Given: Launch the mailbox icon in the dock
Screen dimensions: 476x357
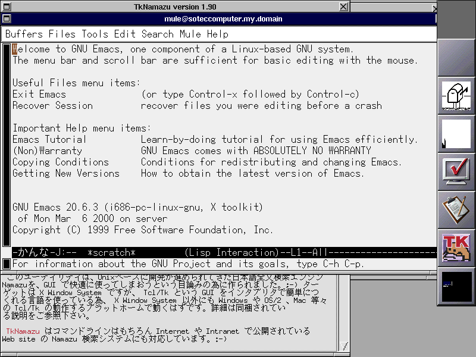Looking at the screenshot, I should pos(456,96).
